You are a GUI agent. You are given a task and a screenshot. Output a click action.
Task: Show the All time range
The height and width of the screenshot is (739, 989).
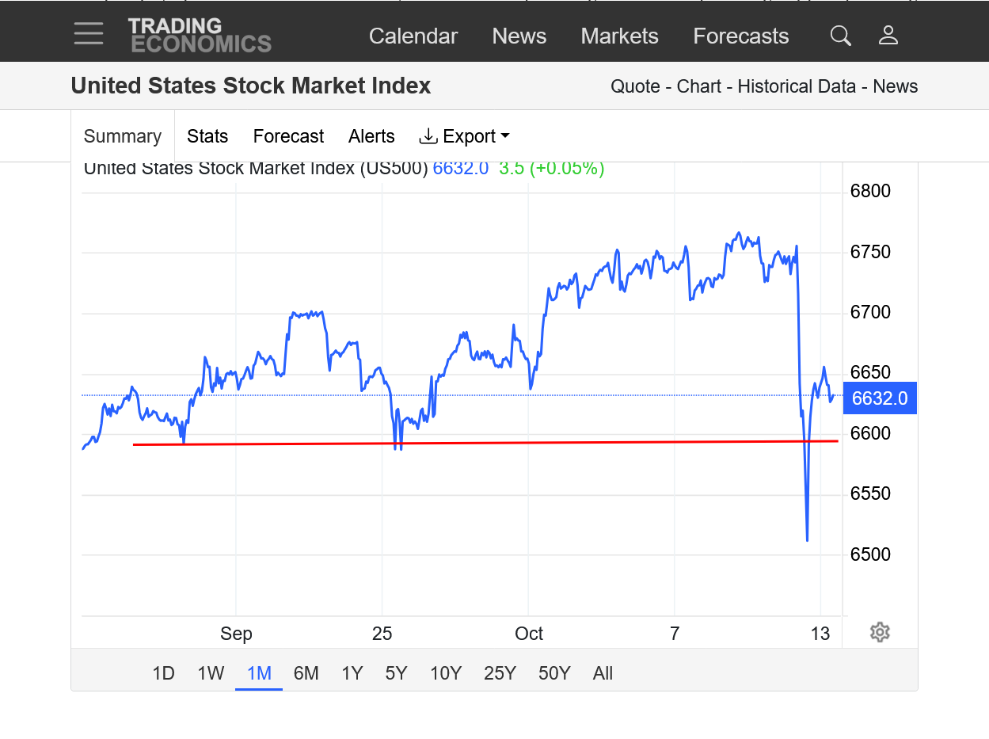(603, 673)
